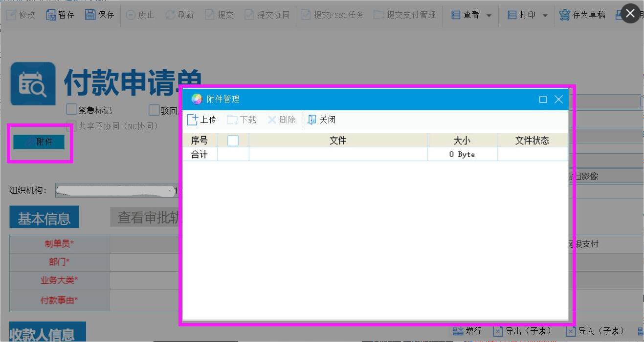Open the View (查看) dropdown arrow
Screen dimensions: 644x342
(x=489, y=16)
